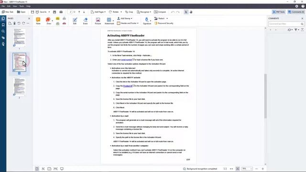Open the View menu
The image size is (306, 172).
pos(15,6)
